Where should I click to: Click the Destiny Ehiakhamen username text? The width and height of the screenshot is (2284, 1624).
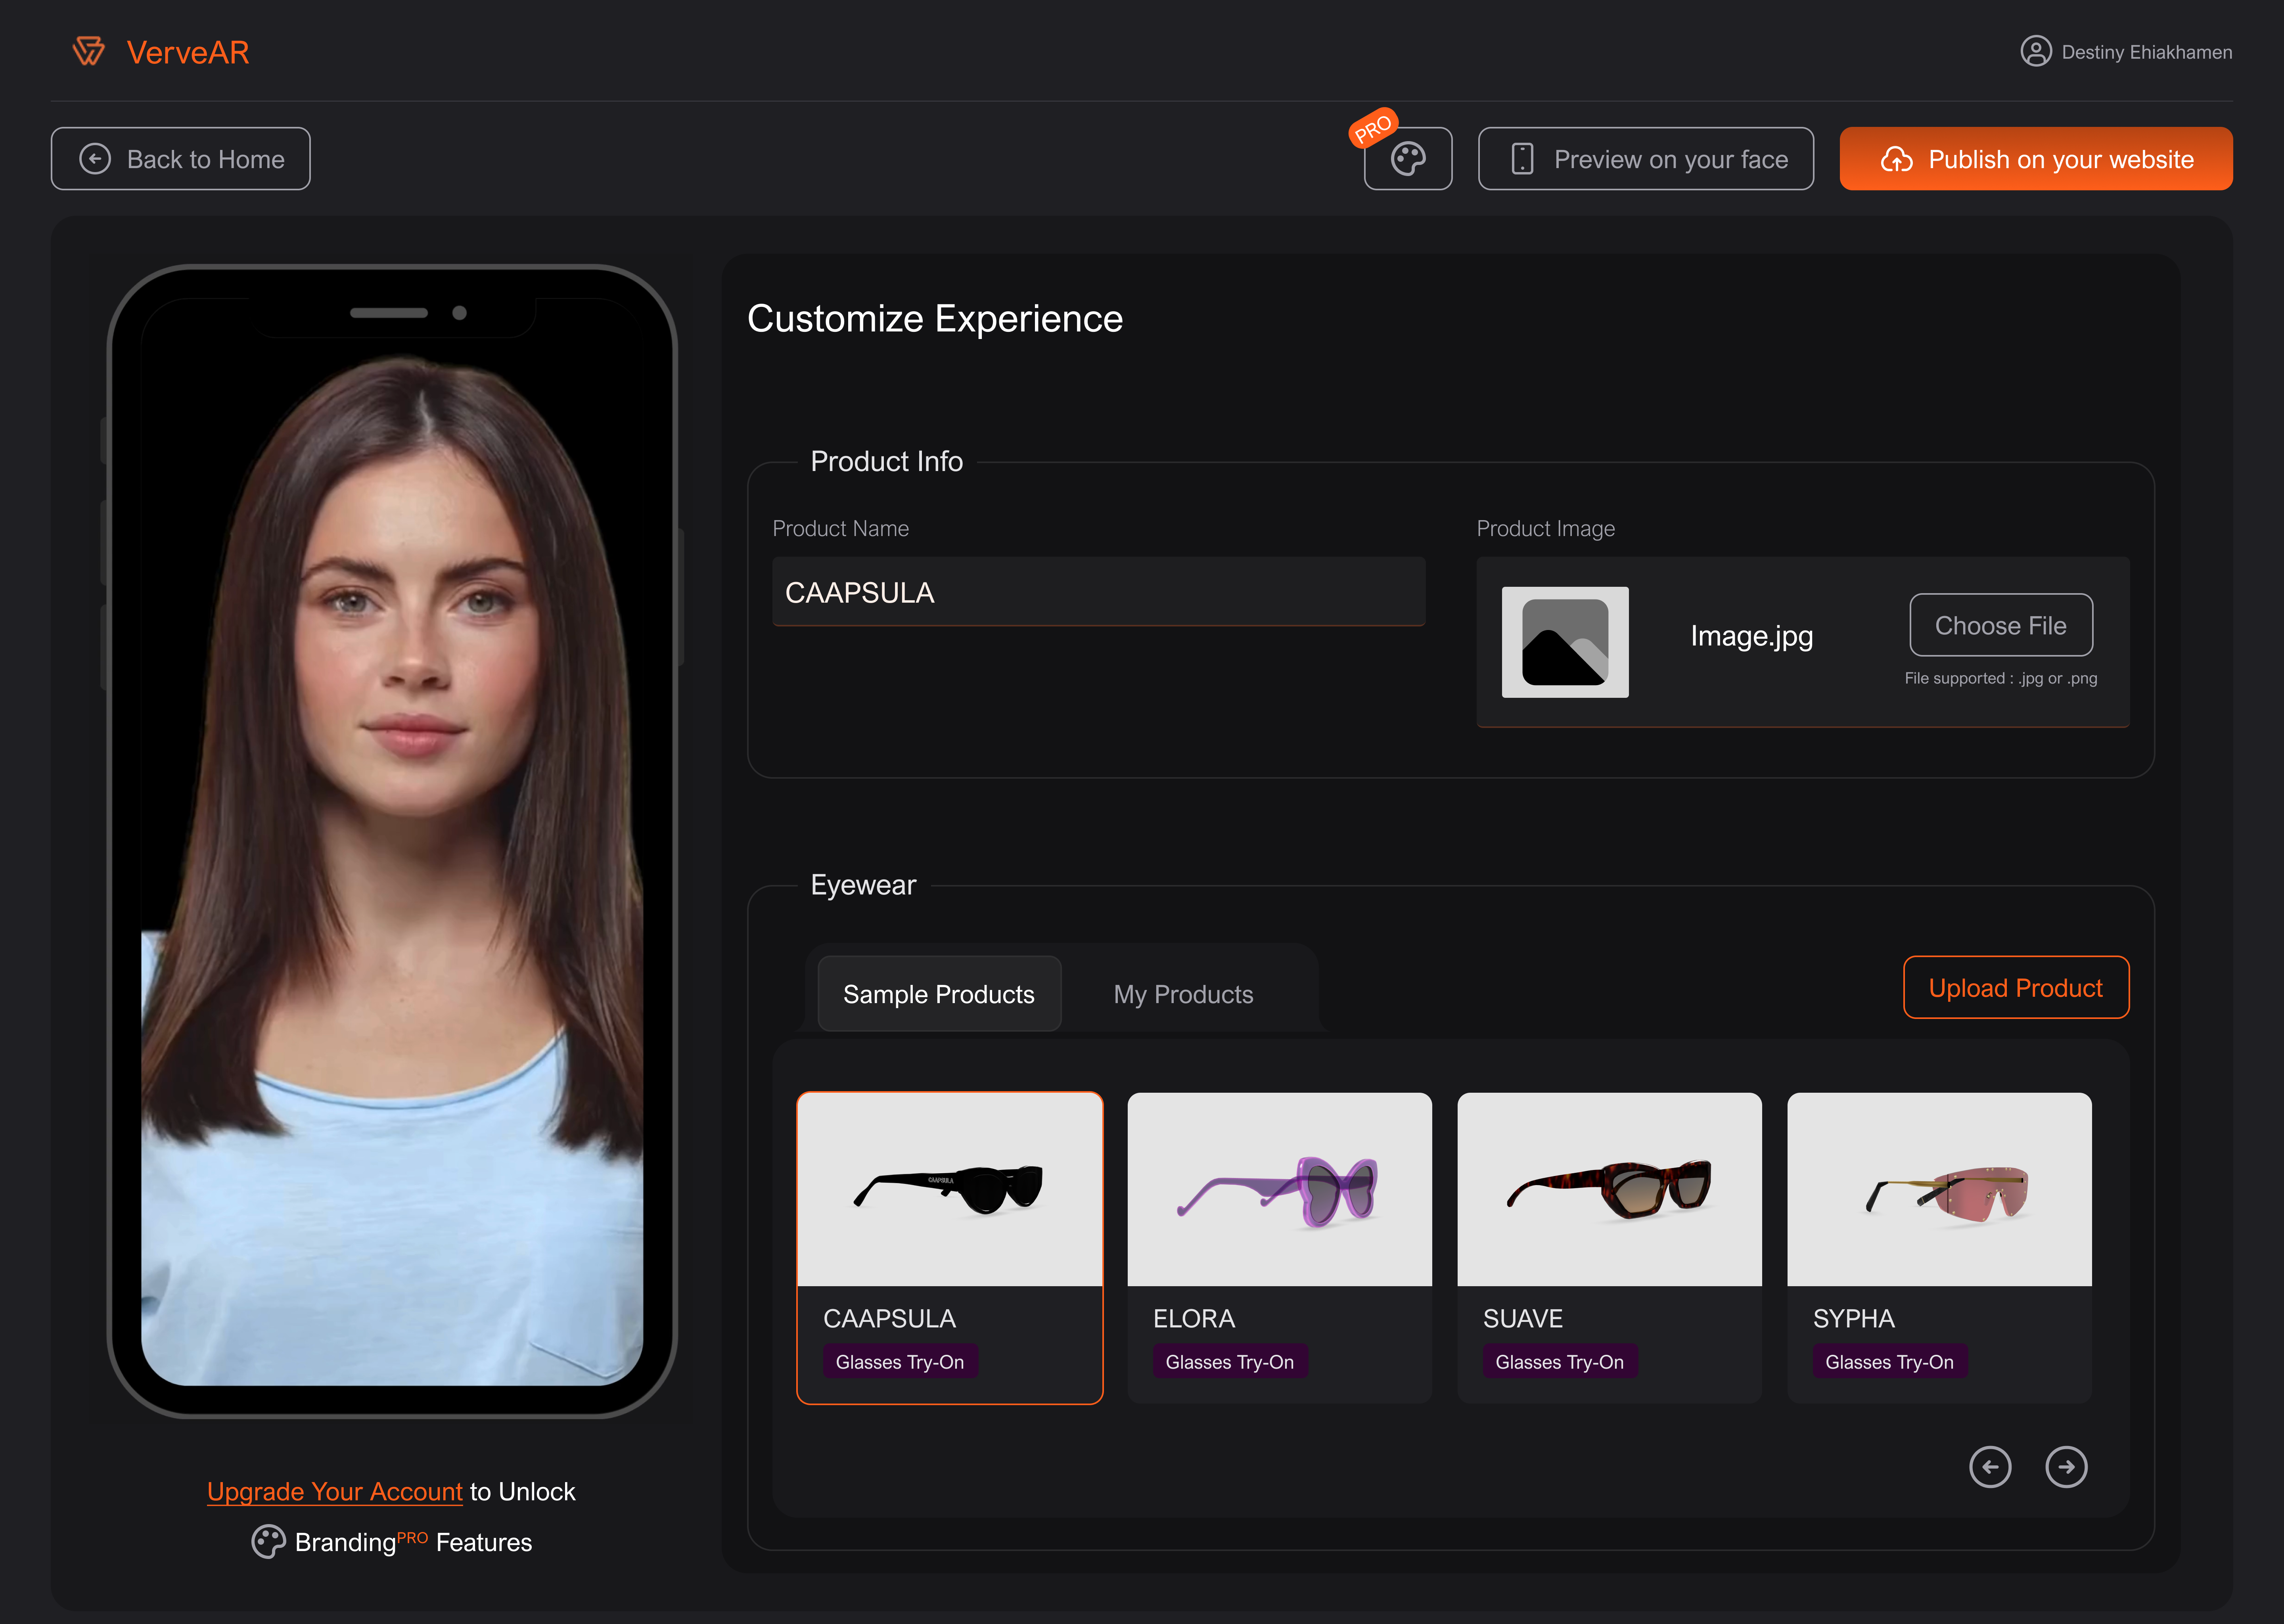[2147, 52]
